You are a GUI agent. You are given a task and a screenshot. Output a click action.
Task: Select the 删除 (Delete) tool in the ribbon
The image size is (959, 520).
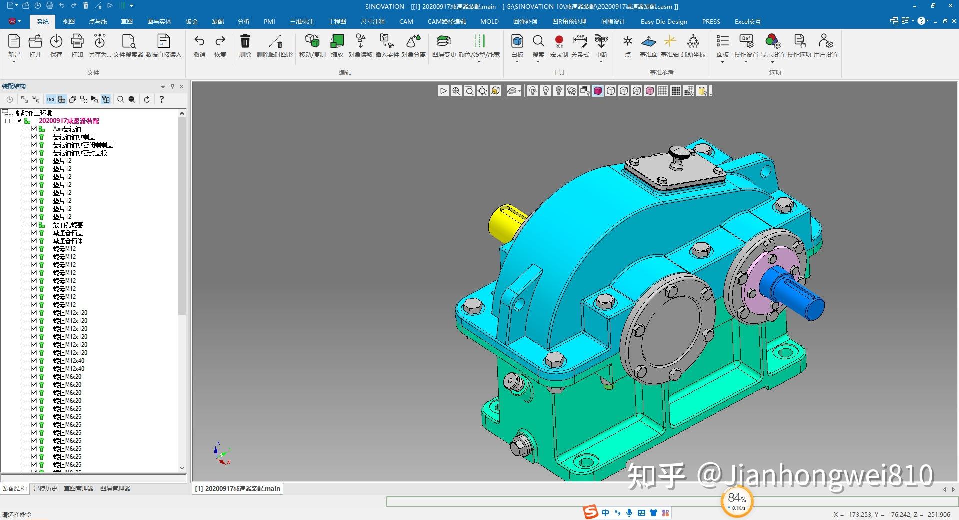244,46
